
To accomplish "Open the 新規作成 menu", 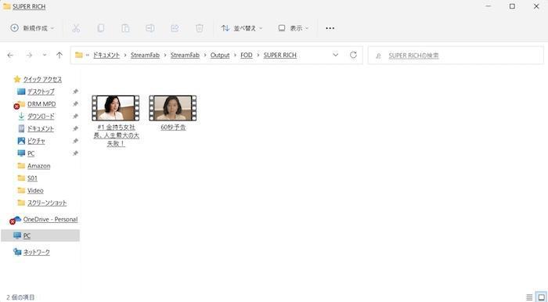I will pos(32,28).
